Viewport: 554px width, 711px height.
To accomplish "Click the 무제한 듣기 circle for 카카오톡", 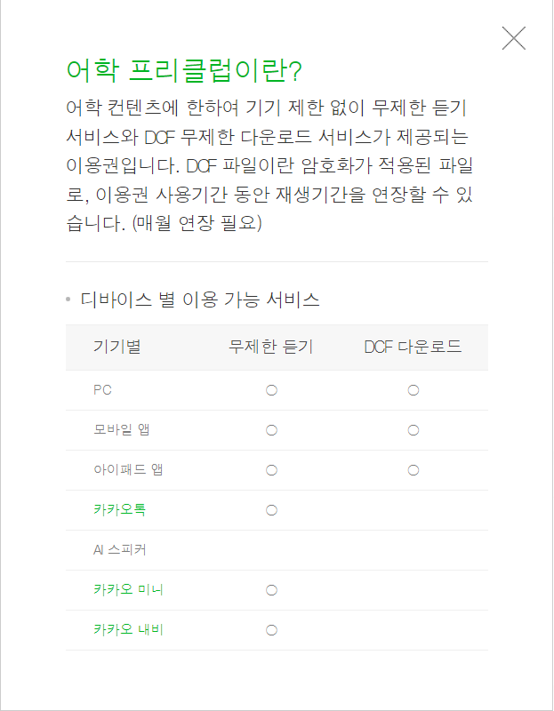I will [x=270, y=508].
